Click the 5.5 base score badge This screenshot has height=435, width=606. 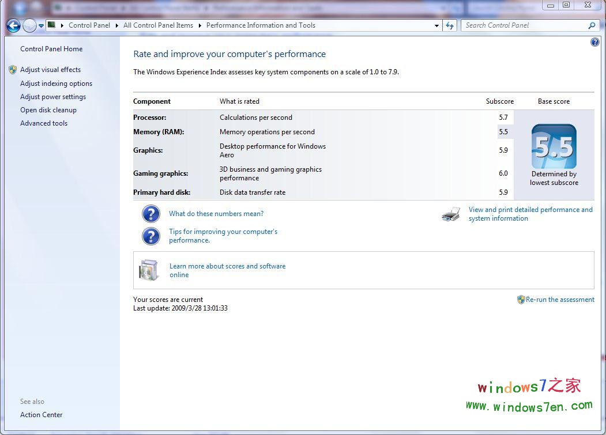coord(554,146)
